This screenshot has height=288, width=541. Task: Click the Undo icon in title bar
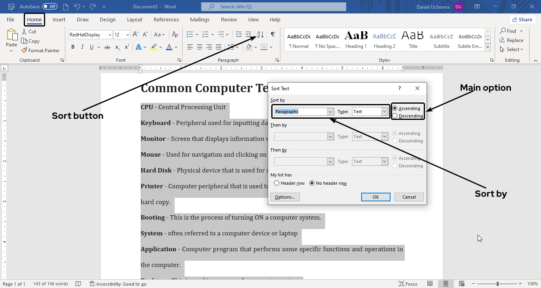(x=77, y=7)
